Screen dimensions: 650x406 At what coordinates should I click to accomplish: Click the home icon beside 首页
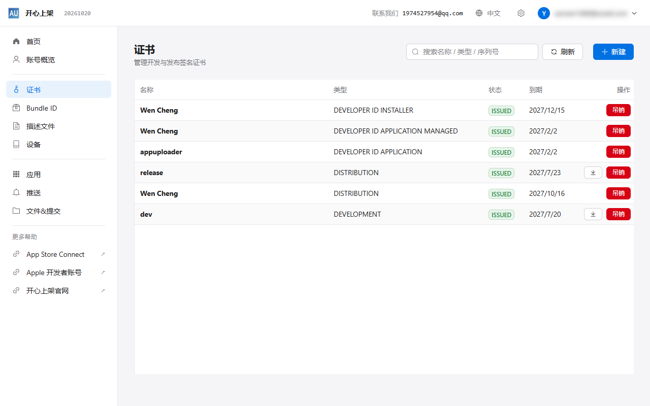pos(16,42)
